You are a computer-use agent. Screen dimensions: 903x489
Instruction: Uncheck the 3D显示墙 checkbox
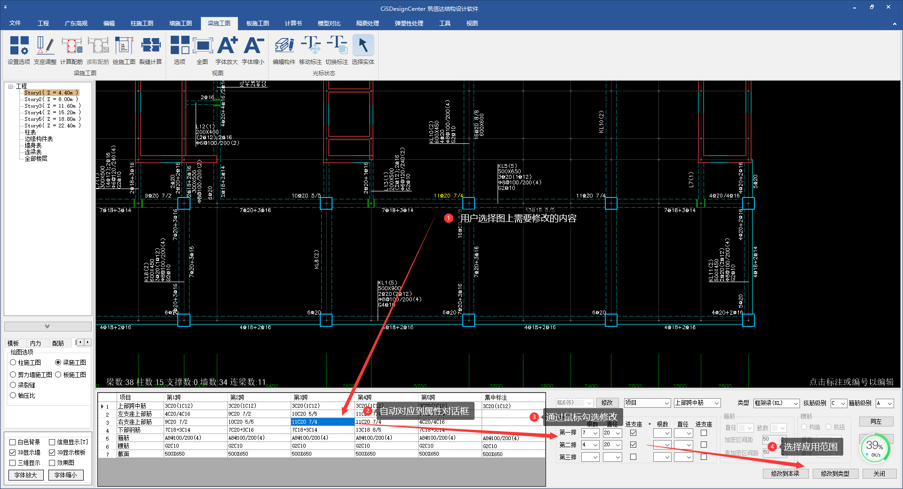click(13, 453)
